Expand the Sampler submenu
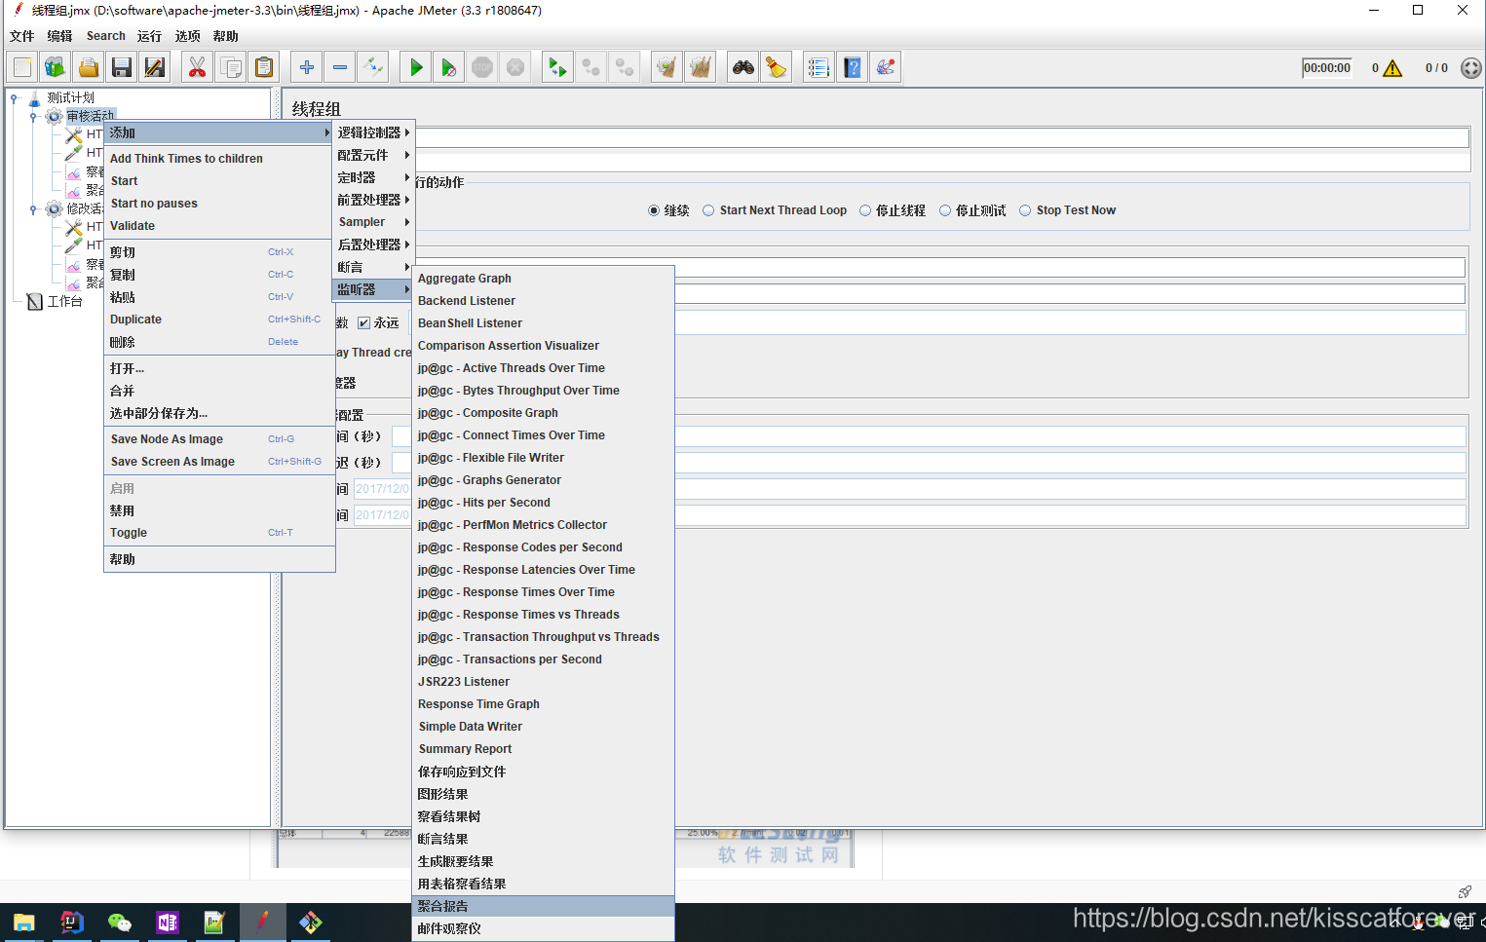Viewport: 1486px width, 942px height. coord(373,222)
